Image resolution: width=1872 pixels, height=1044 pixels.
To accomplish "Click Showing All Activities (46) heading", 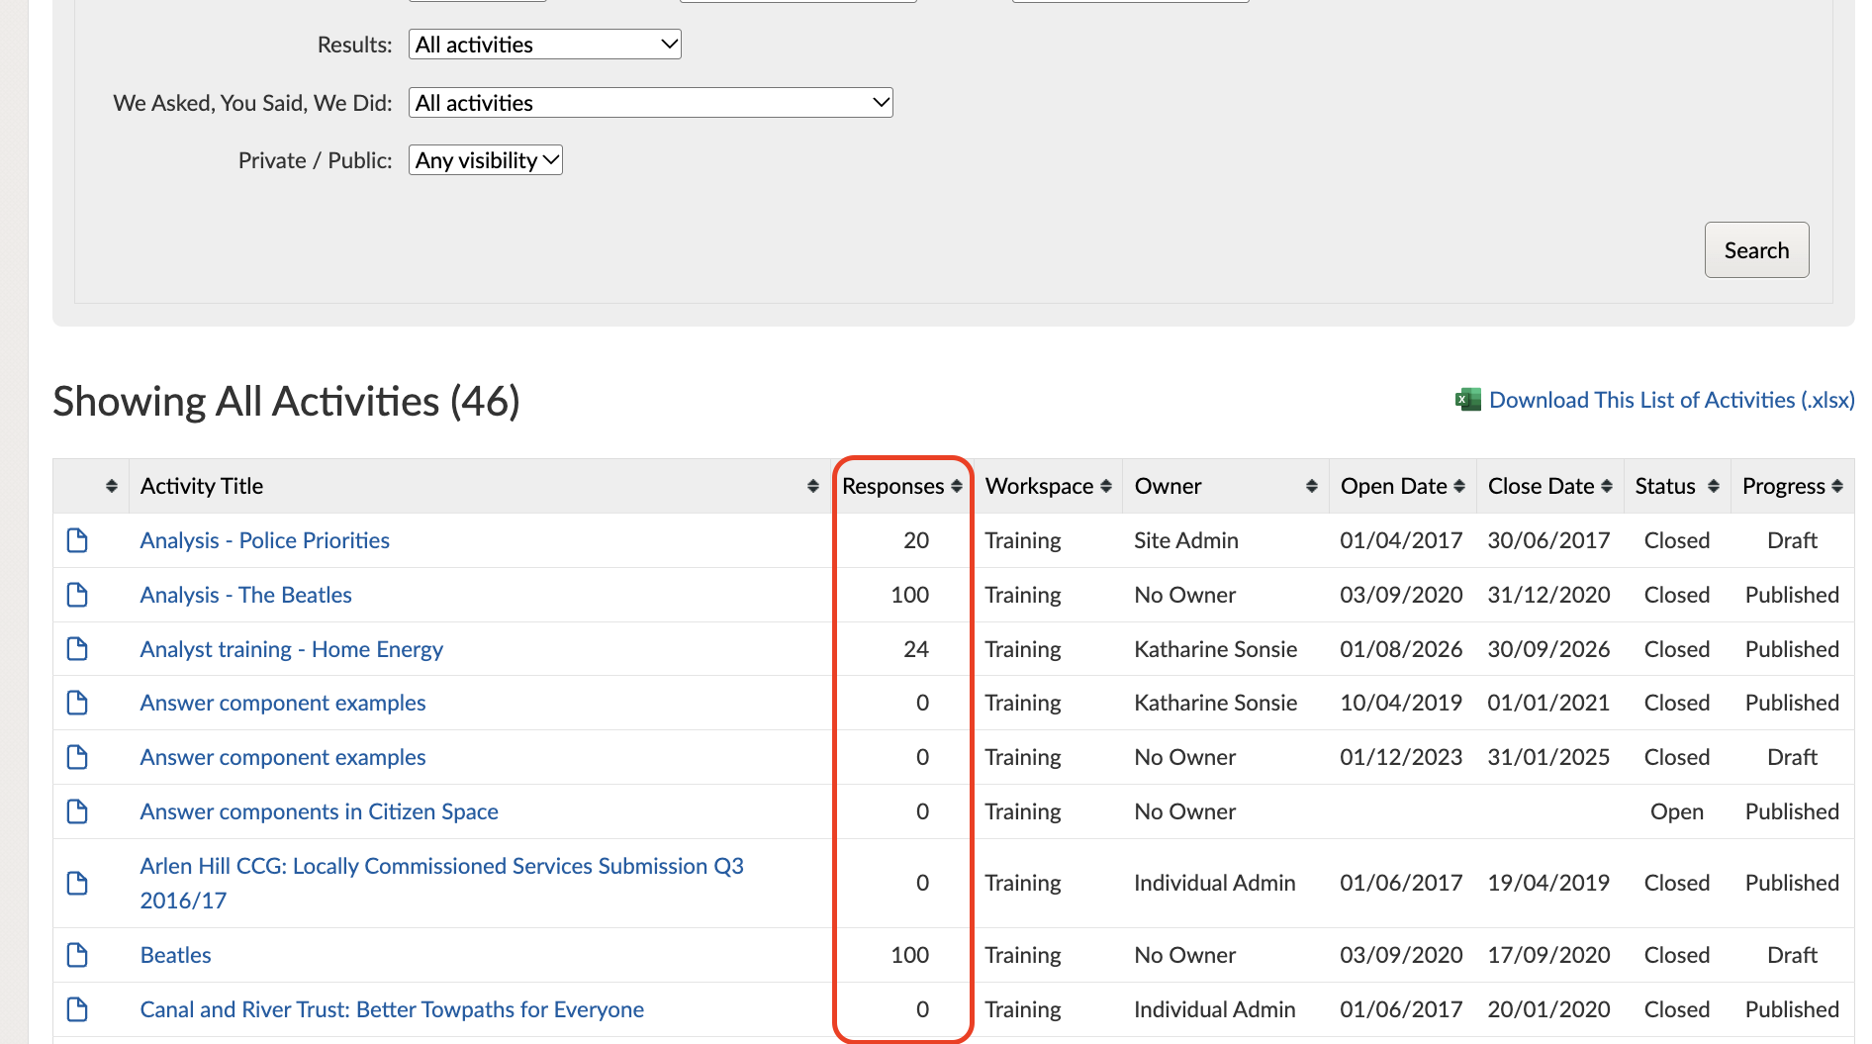I will [287, 402].
